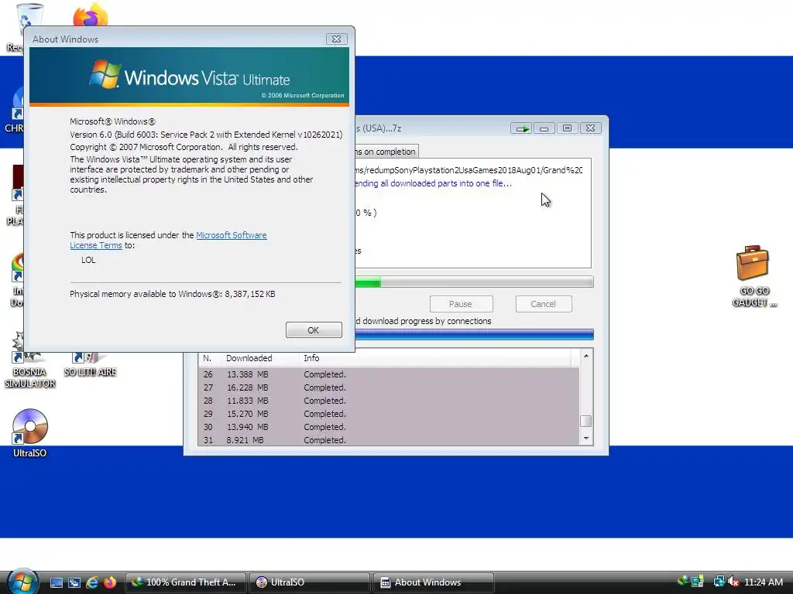The image size is (793, 594).
Task: Select connection row 29 with 15.270 MB
Action: click(389, 414)
